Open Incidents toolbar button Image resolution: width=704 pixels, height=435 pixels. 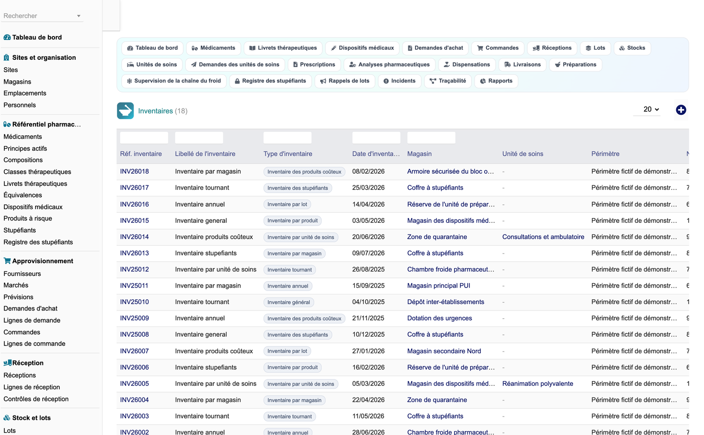coord(400,81)
